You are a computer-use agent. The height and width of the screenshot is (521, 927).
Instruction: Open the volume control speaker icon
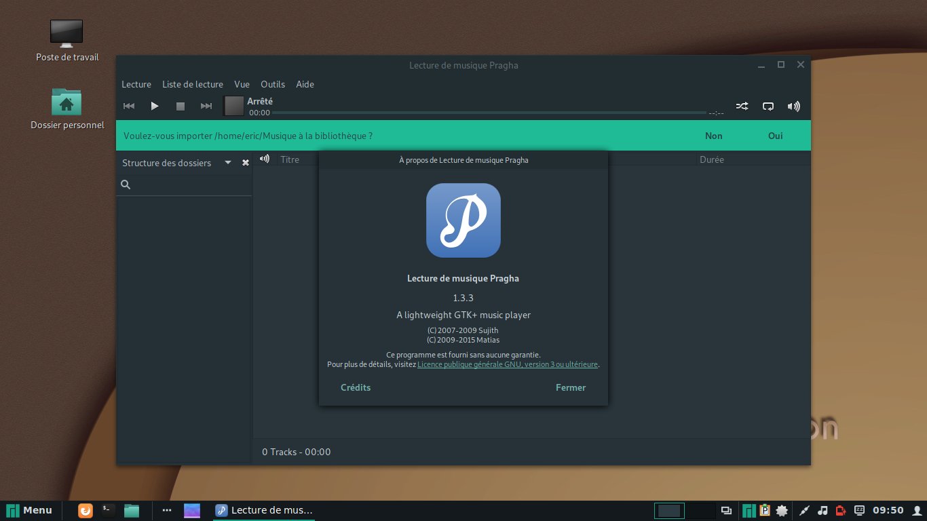pyautogui.click(x=794, y=106)
